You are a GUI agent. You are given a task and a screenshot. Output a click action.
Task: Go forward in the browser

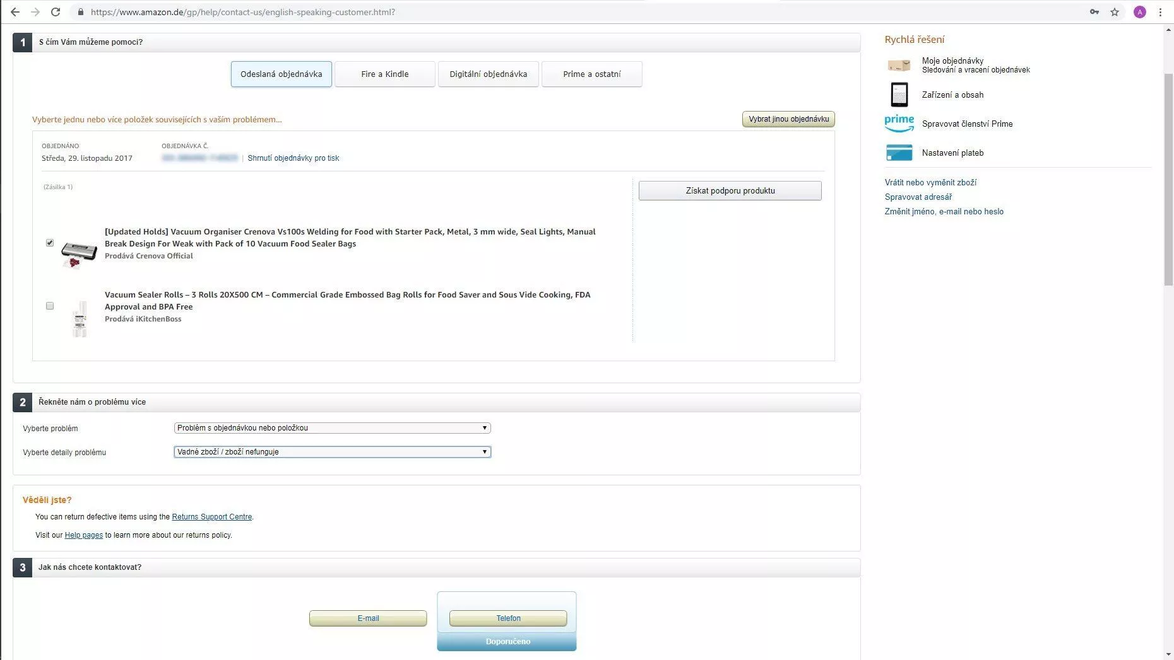pos(35,12)
